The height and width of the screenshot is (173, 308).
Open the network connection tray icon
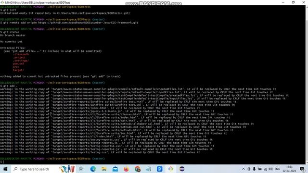pyautogui.click(x=265, y=169)
